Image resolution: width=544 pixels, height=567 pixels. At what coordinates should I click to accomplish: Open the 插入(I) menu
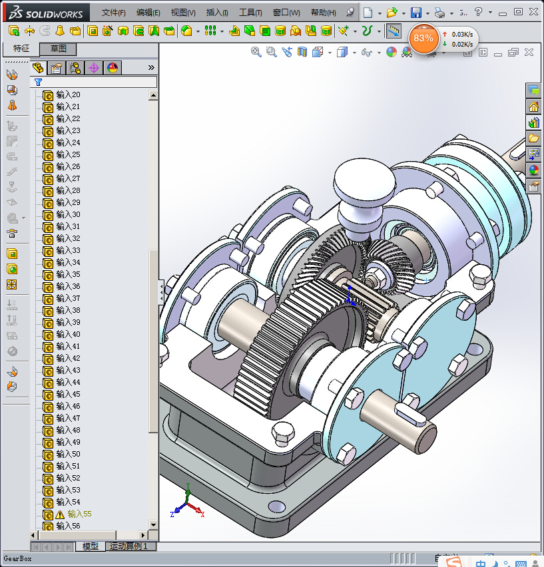217,13
